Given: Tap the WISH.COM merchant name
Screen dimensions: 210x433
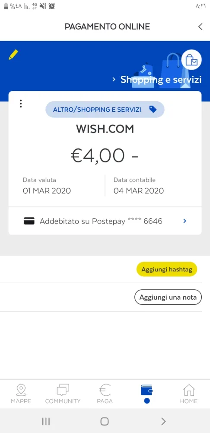Looking at the screenshot, I should (x=105, y=129).
